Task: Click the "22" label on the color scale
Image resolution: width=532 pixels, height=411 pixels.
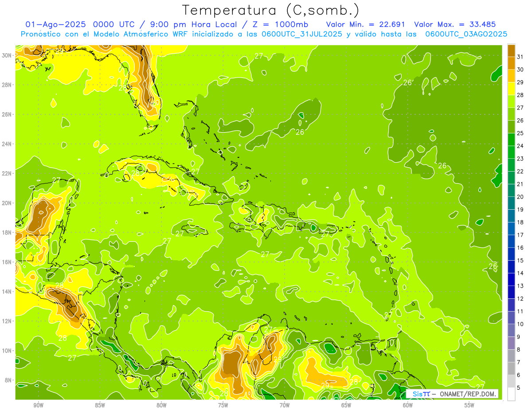Action: pyautogui.click(x=520, y=171)
